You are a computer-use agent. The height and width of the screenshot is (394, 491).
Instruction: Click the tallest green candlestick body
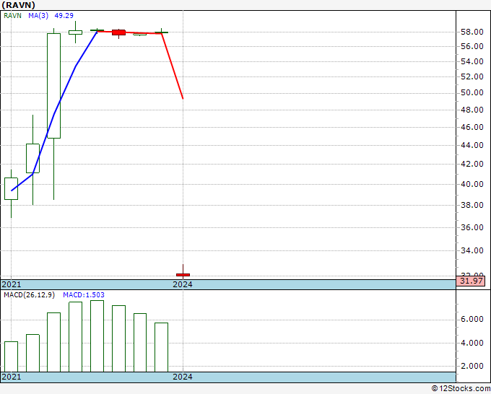(54, 86)
